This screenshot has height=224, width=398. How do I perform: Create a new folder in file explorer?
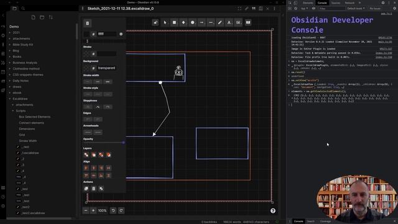[x=42, y=17]
